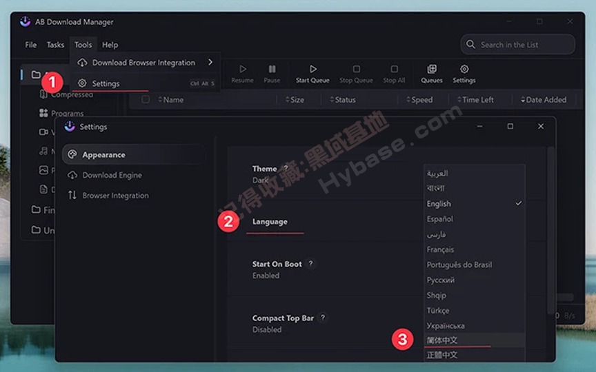
Task: Click the picture category icon in the sidebar
Action: (x=43, y=169)
